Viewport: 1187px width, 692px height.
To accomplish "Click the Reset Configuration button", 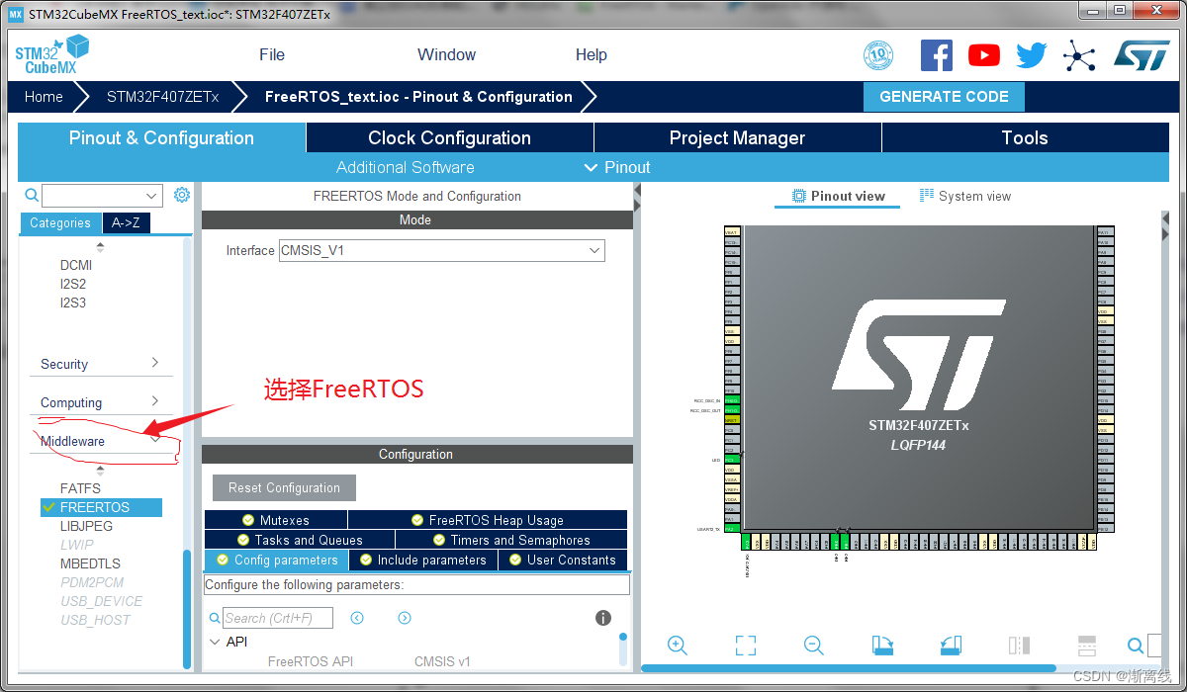I will pos(284,488).
